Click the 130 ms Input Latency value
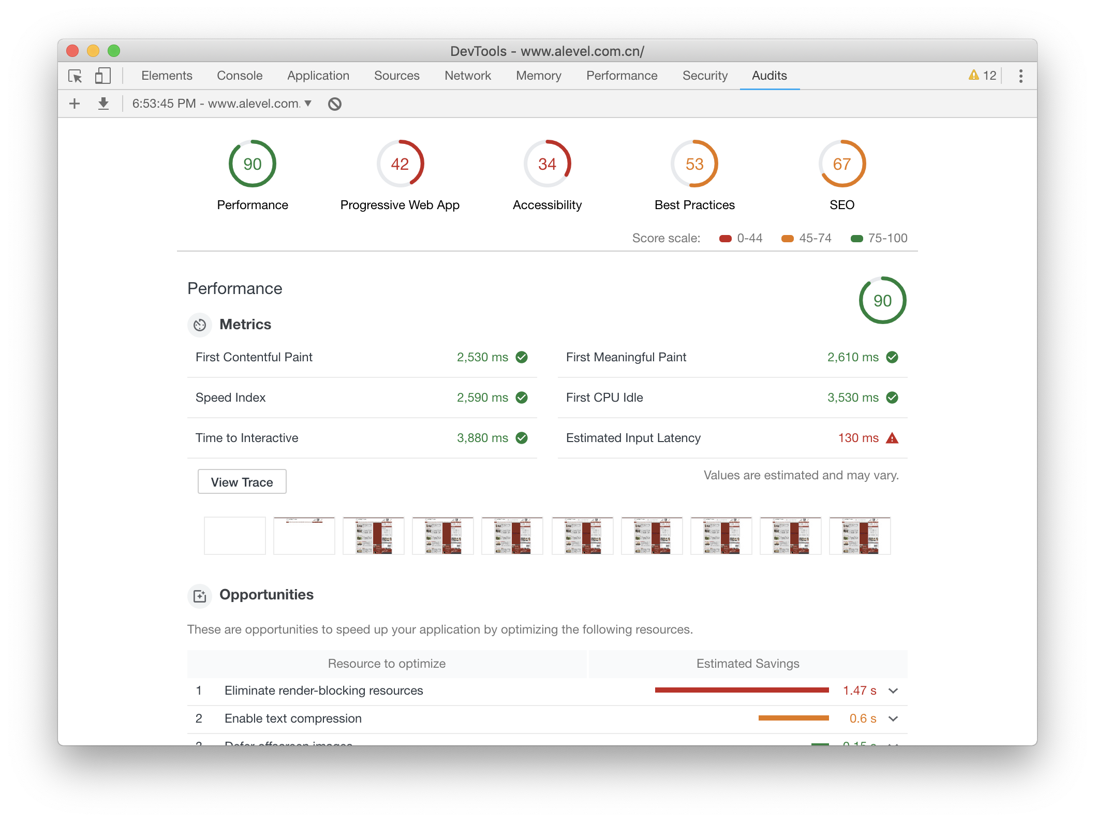Viewport: 1095px width, 822px height. [x=858, y=438]
